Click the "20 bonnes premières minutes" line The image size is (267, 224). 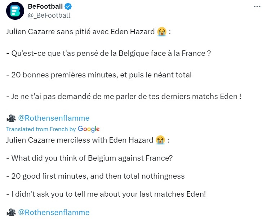[x=99, y=75]
